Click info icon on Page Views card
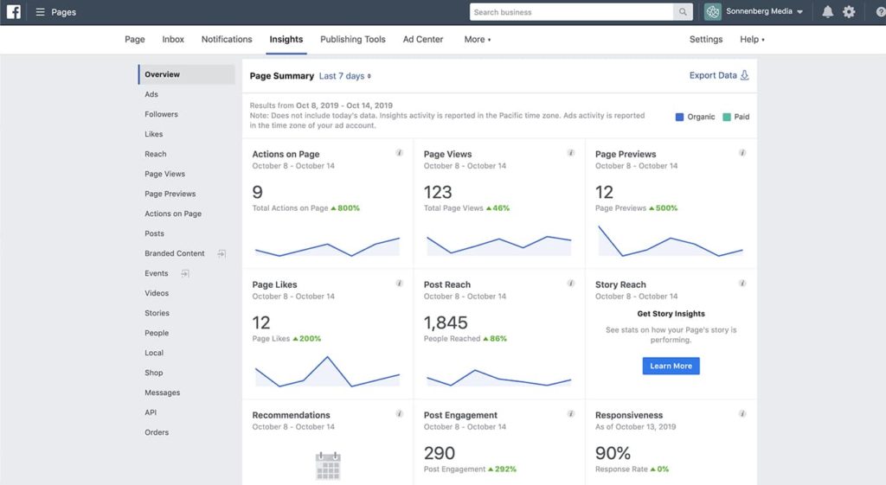This screenshot has height=485, width=886. pos(571,152)
